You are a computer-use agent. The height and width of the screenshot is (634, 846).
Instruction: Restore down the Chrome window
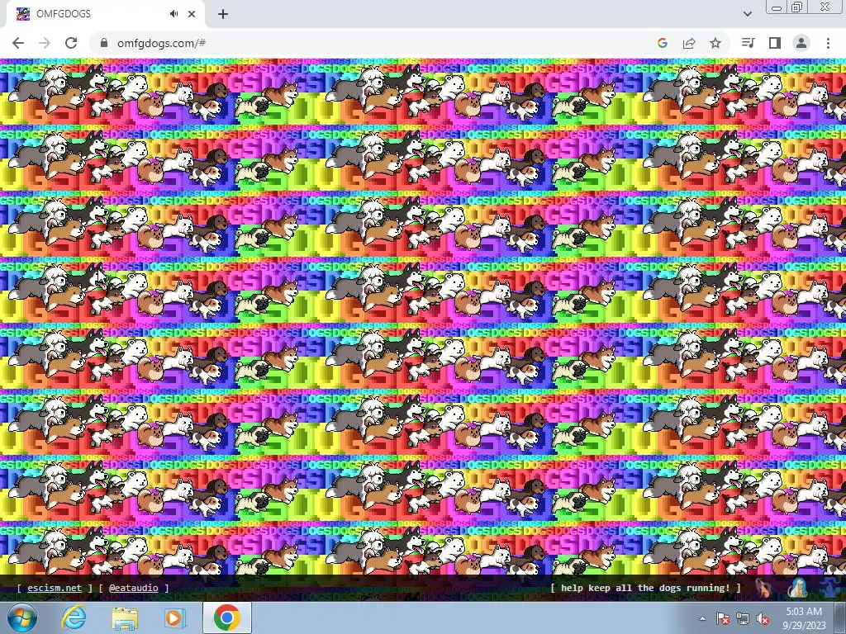pyautogui.click(x=797, y=7)
